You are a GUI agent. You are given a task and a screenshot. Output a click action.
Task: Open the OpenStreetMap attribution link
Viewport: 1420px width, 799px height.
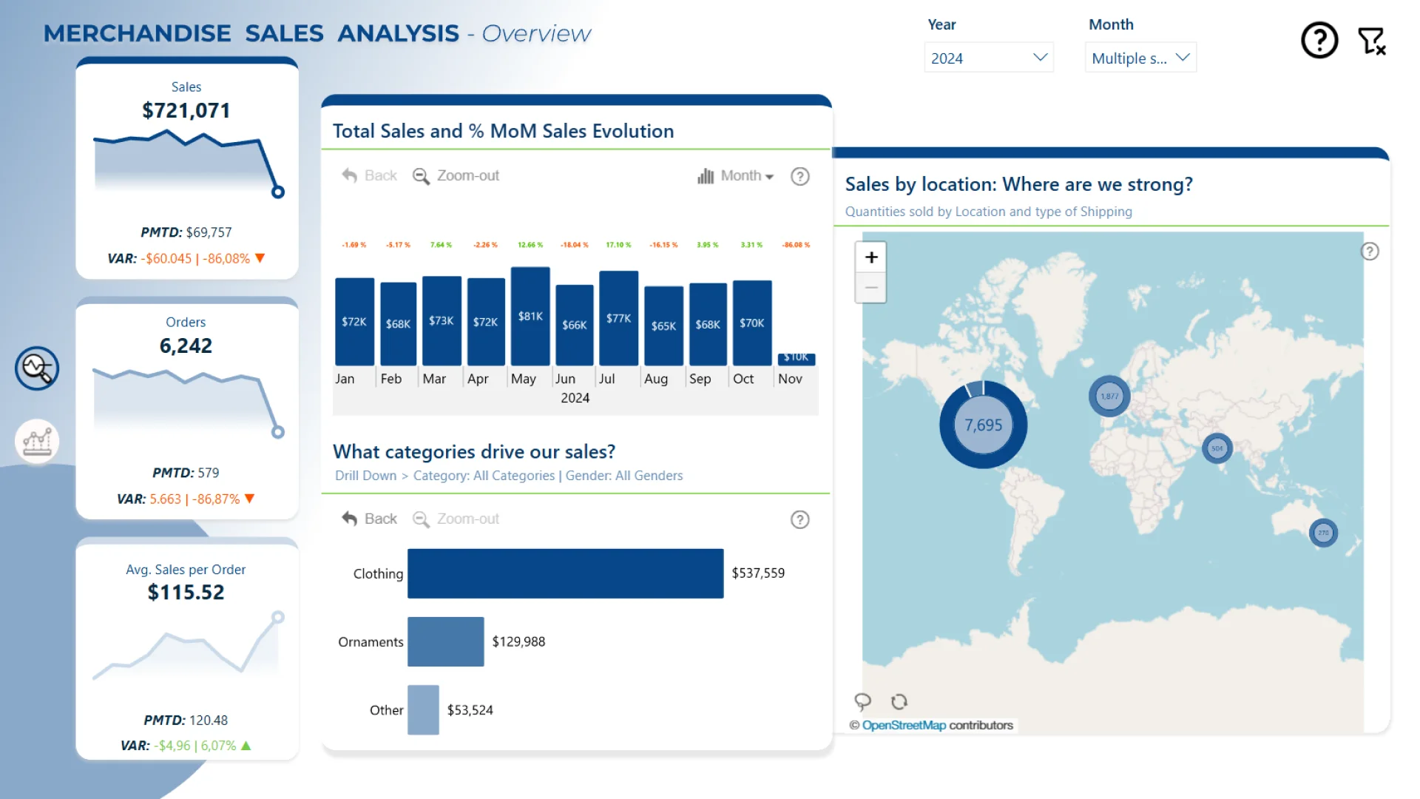click(x=904, y=725)
